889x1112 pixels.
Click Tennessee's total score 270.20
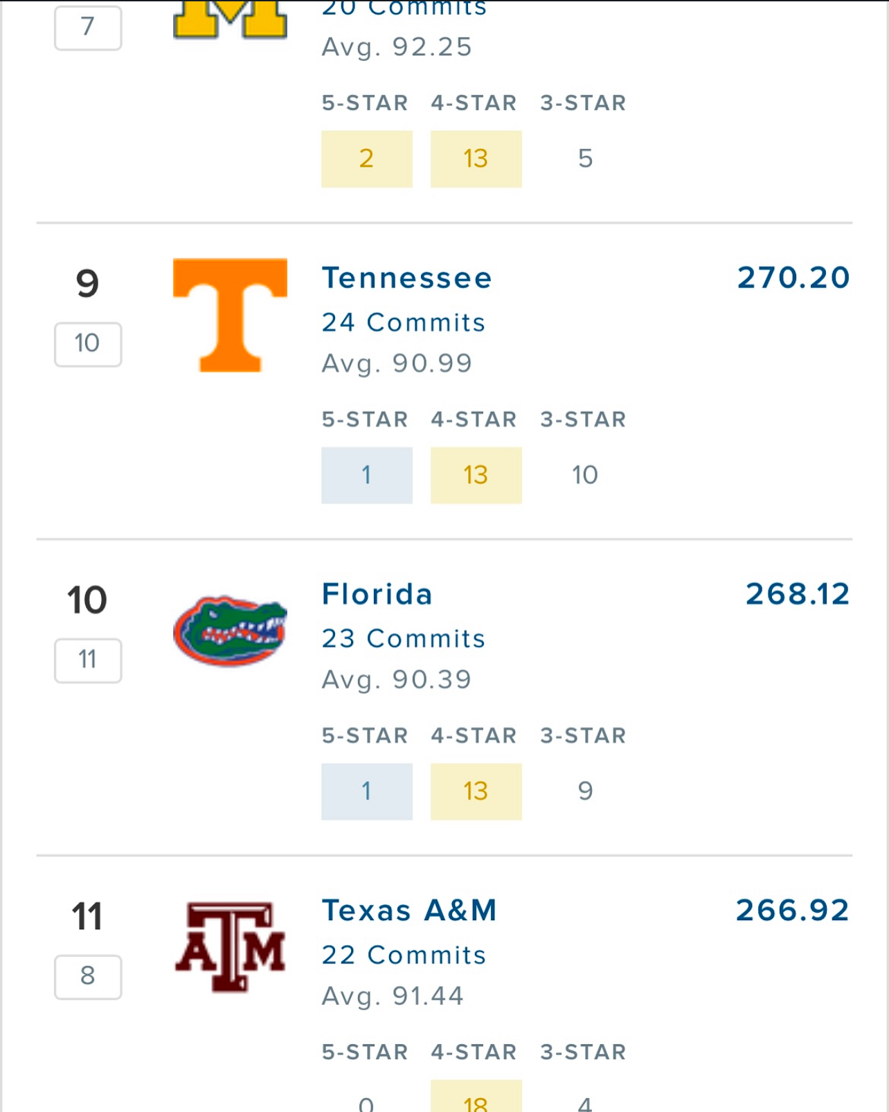(793, 278)
